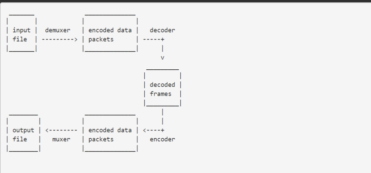Viewport: 371px width, 173px height.
Task: Click the dashed line below the "decoder" label
Action: pos(153,39)
